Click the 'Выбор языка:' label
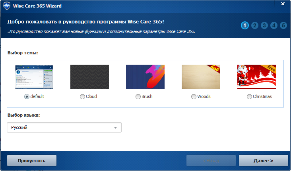The height and width of the screenshot is (171, 291). 23,115
